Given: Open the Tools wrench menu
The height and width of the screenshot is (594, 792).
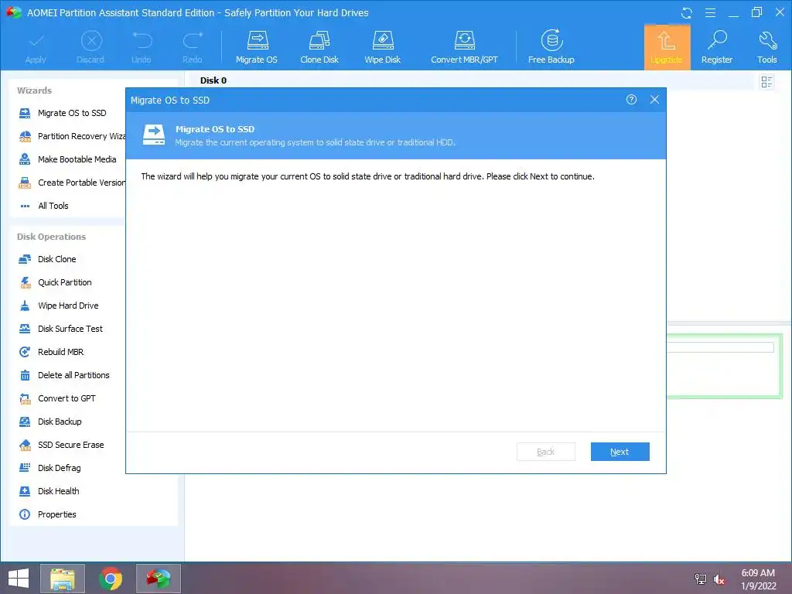Looking at the screenshot, I should 766,47.
